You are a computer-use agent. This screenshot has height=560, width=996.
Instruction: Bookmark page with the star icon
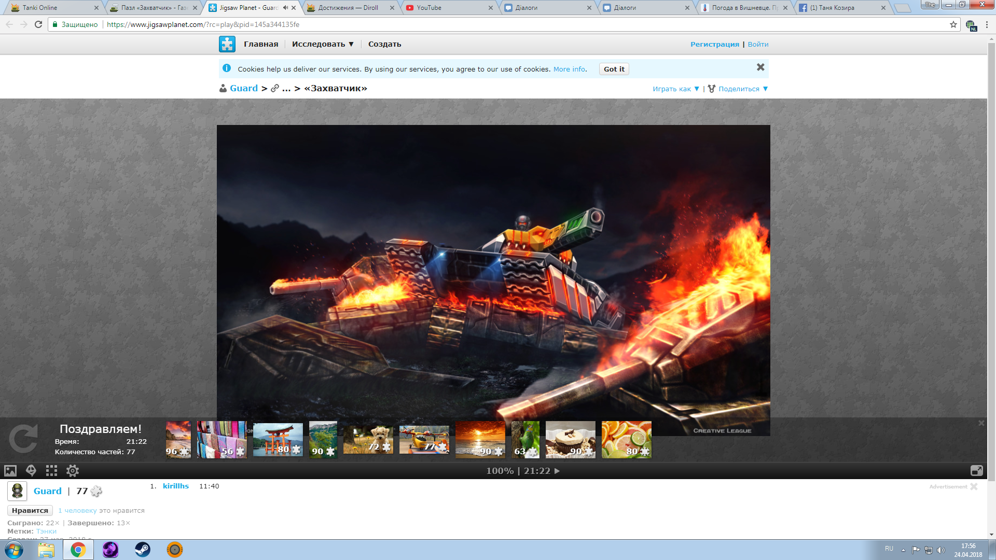tap(953, 24)
